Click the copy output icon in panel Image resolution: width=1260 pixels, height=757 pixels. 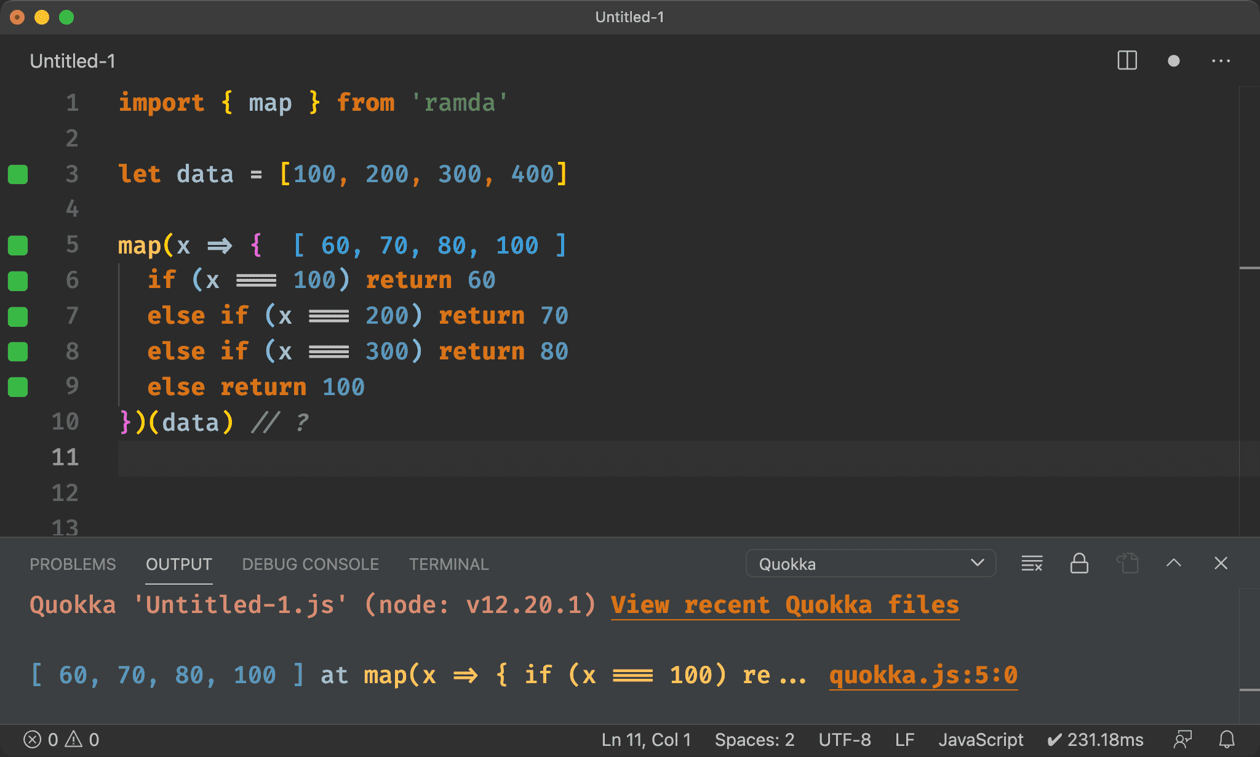point(1126,564)
